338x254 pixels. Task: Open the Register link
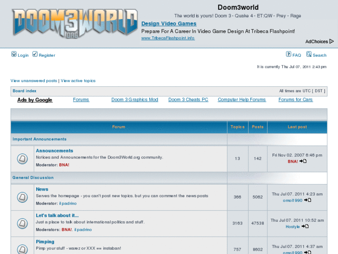[47, 55]
